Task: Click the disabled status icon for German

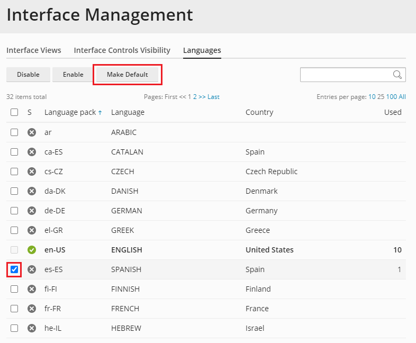Action: click(32, 211)
